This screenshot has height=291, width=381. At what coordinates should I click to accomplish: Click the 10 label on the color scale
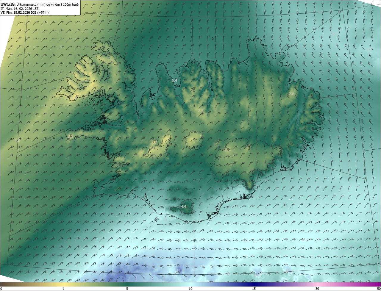[190, 289]
